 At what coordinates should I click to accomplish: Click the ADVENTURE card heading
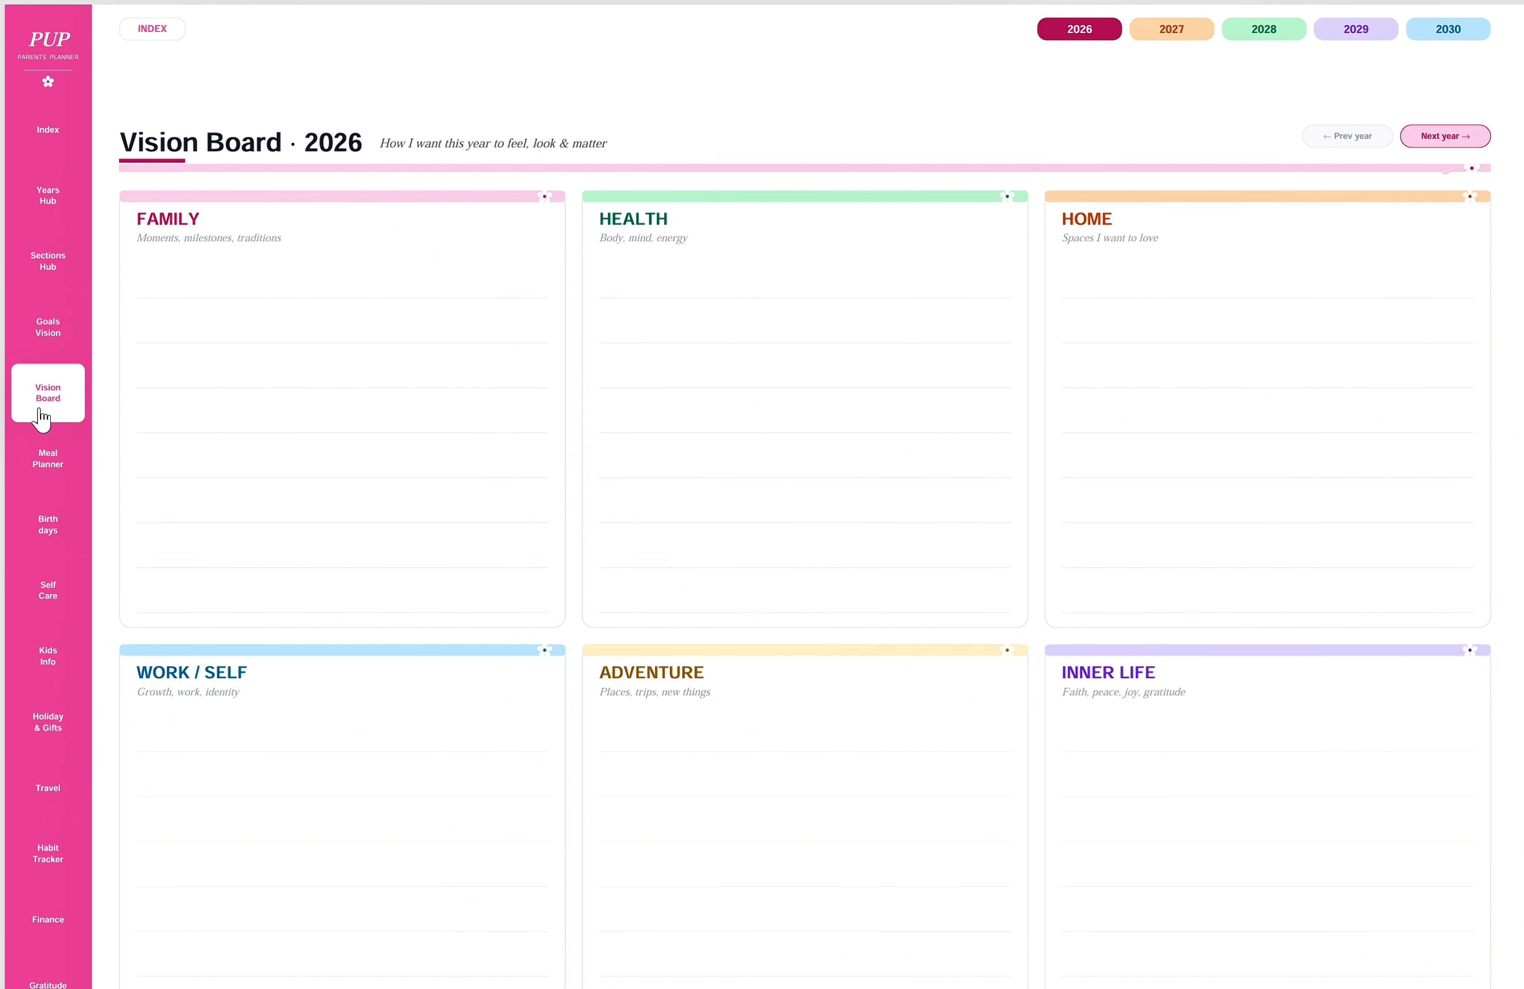tap(651, 673)
